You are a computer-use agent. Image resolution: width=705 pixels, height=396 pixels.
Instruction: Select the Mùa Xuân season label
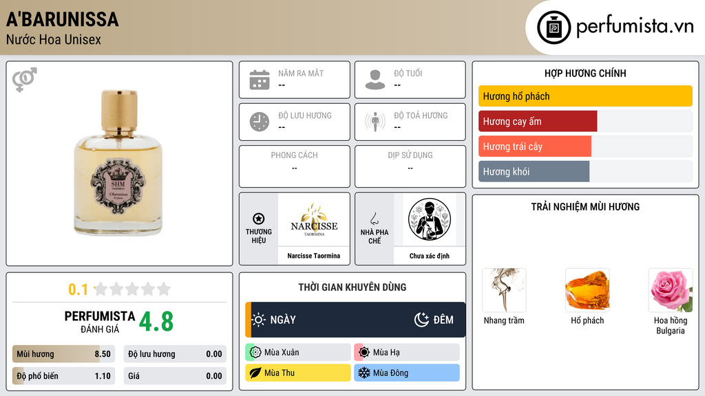pos(282,353)
